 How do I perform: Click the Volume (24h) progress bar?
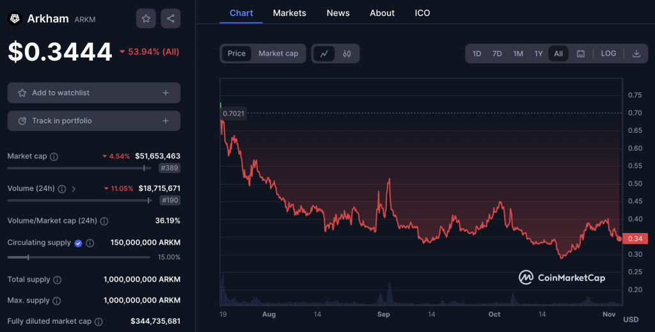pos(79,200)
